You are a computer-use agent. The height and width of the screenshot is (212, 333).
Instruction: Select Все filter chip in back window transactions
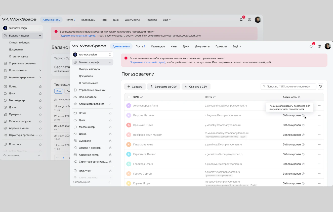coord(59,91)
